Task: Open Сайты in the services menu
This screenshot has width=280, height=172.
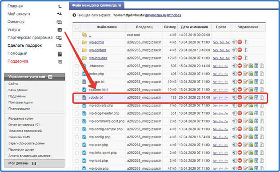Action: pos(13,84)
